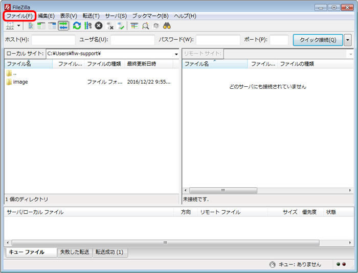Toggle message log display icon
The width and height of the screenshot is (358, 273).
30,26
